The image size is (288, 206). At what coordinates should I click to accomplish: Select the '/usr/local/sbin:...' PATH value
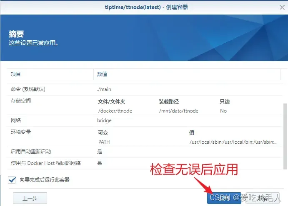coord(233,142)
